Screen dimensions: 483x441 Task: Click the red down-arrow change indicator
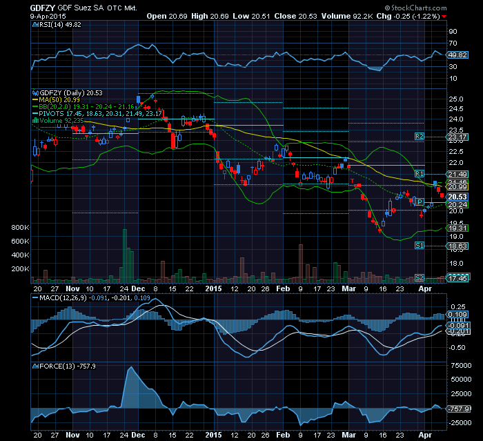(x=444, y=17)
